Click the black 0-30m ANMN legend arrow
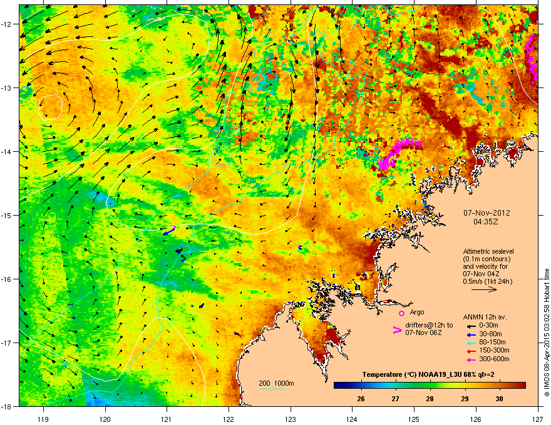Viewport: 551px width, 425px height. click(471, 326)
